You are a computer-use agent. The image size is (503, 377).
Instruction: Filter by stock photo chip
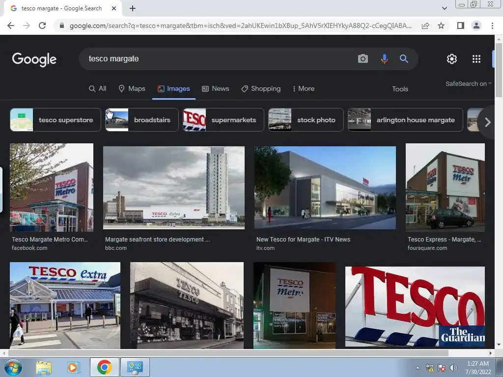[306, 120]
